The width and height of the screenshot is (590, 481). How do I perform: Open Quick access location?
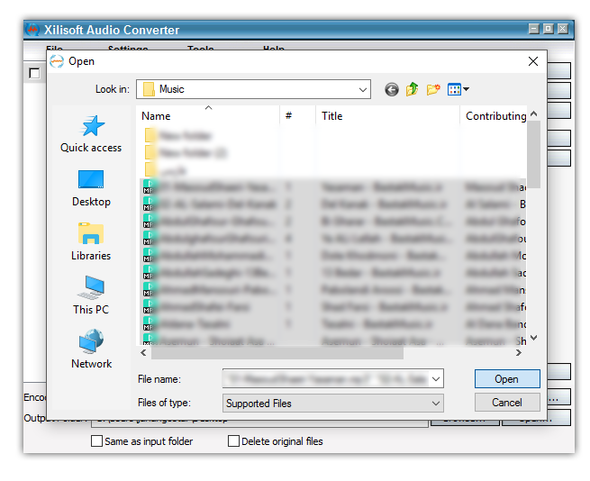(x=91, y=134)
